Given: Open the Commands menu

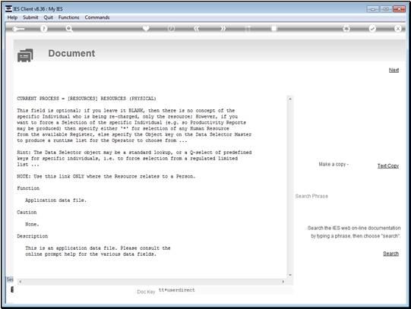Looking at the screenshot, I should (x=97, y=17).
